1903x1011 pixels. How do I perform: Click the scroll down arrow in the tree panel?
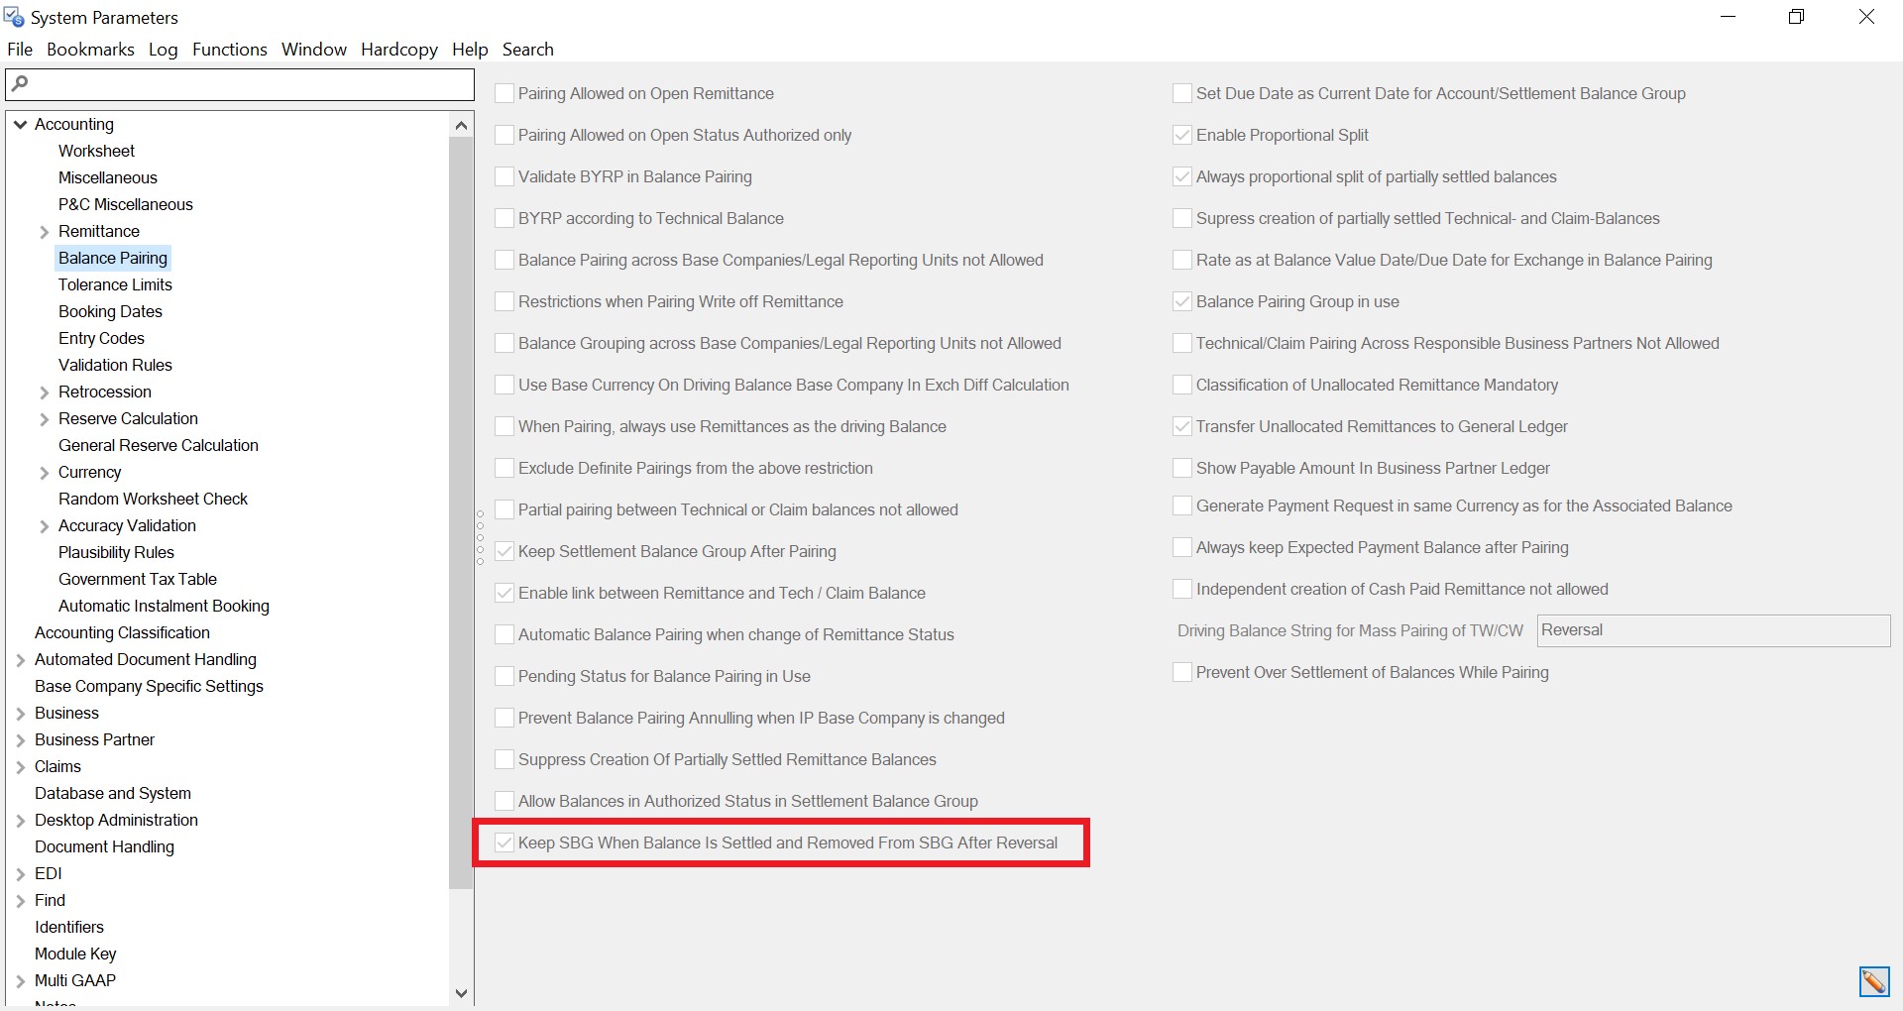[x=461, y=992]
